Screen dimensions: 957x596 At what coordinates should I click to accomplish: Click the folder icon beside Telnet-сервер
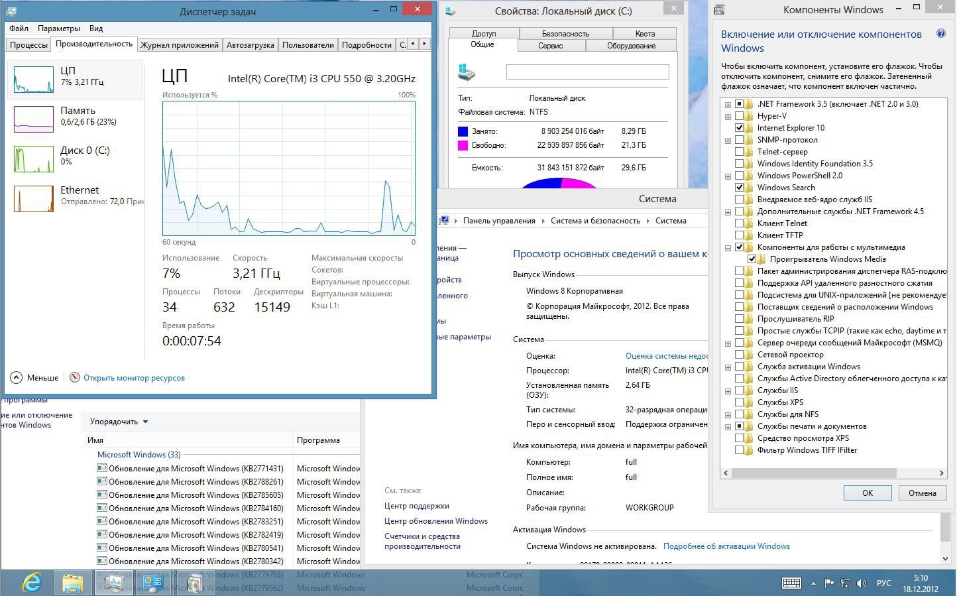pos(749,152)
